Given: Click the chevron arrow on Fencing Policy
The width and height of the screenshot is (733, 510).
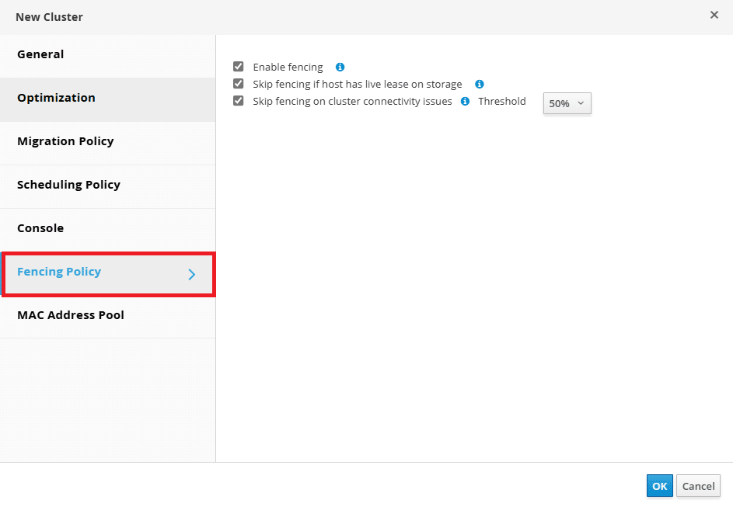Looking at the screenshot, I should [x=192, y=274].
